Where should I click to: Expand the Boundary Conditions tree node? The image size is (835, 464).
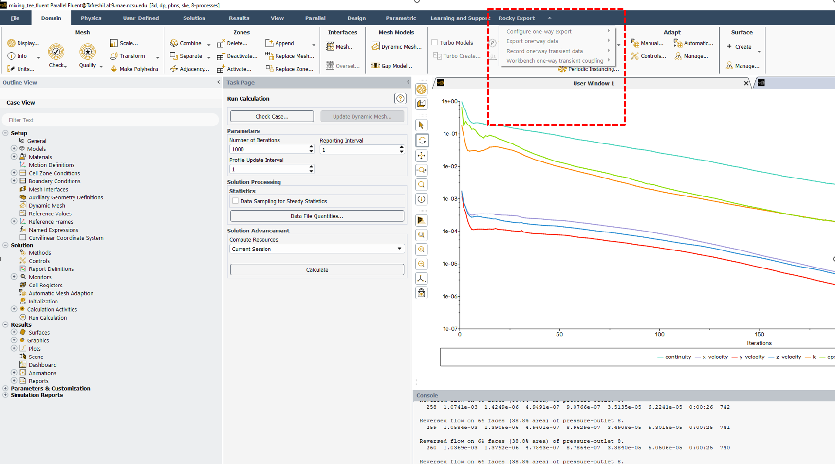tap(14, 181)
